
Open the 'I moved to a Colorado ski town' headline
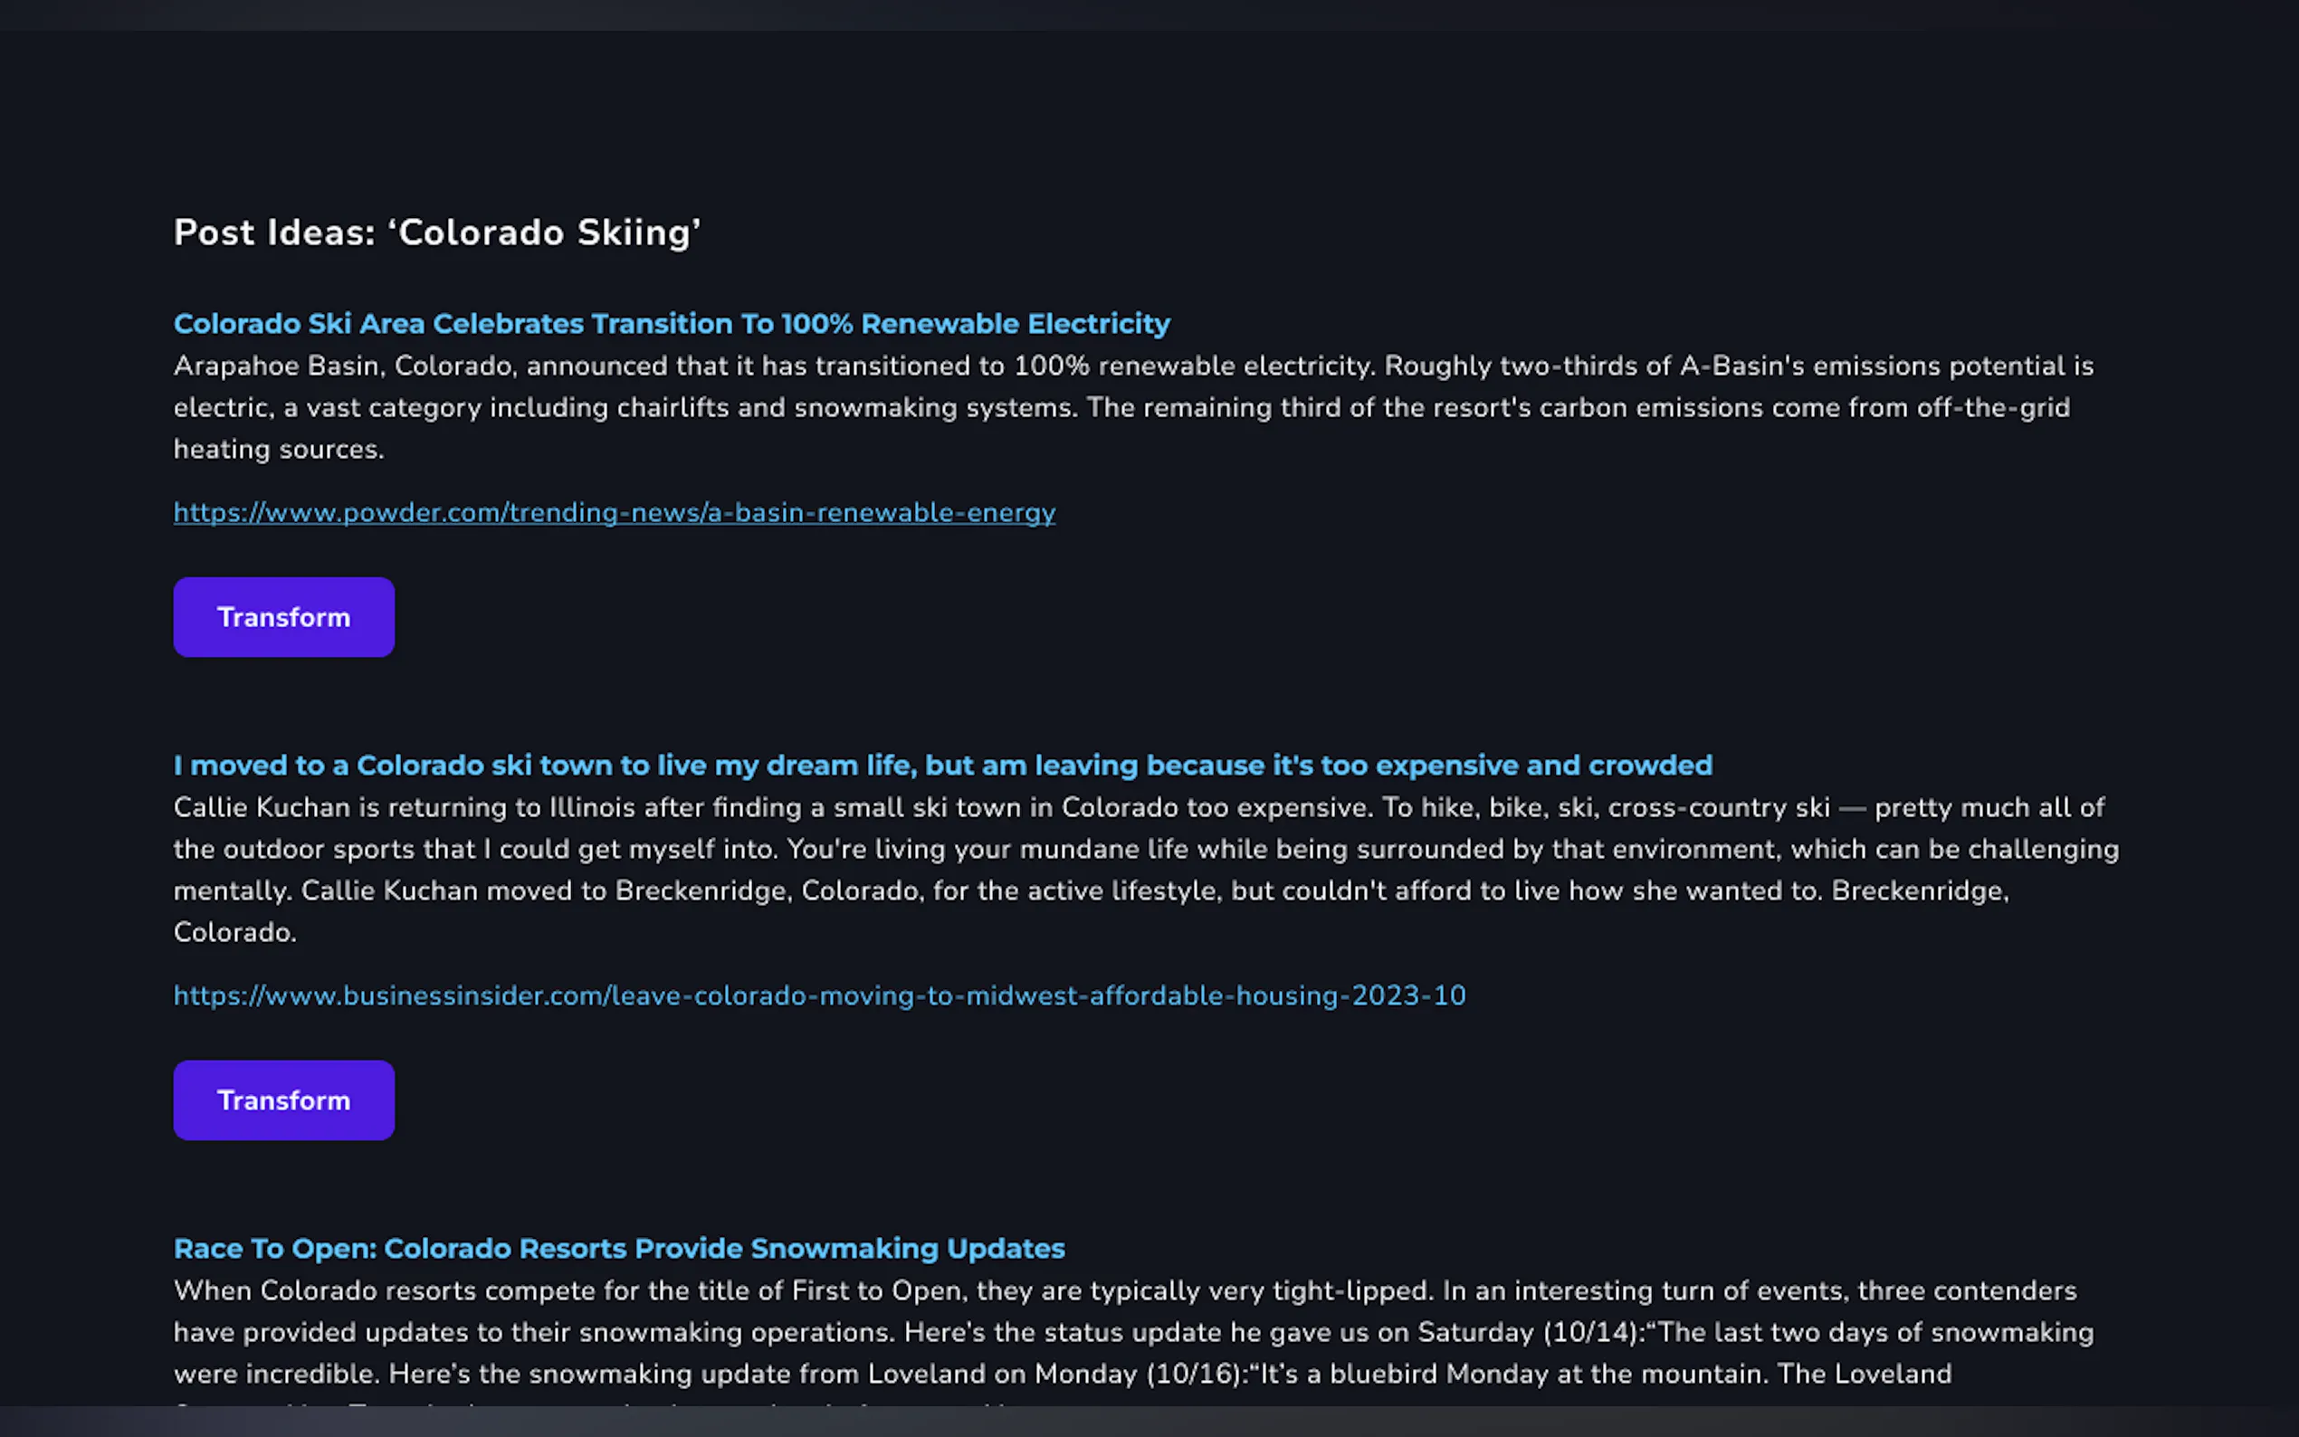[x=942, y=766]
